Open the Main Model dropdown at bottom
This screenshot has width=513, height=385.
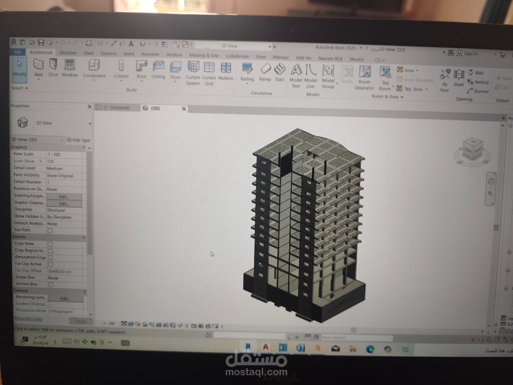click(x=391, y=337)
